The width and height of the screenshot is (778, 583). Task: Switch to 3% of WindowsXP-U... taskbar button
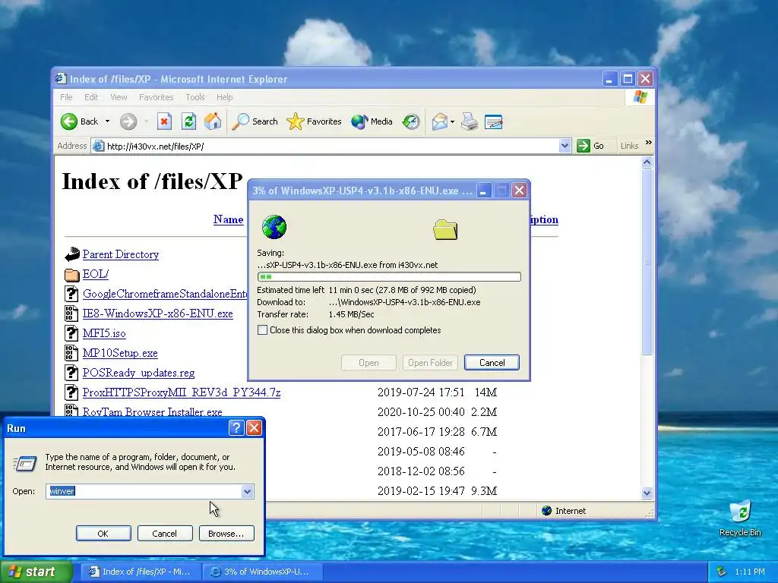click(263, 572)
